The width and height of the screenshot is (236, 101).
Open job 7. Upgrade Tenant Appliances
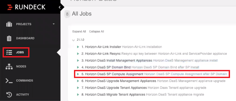coord(114,88)
